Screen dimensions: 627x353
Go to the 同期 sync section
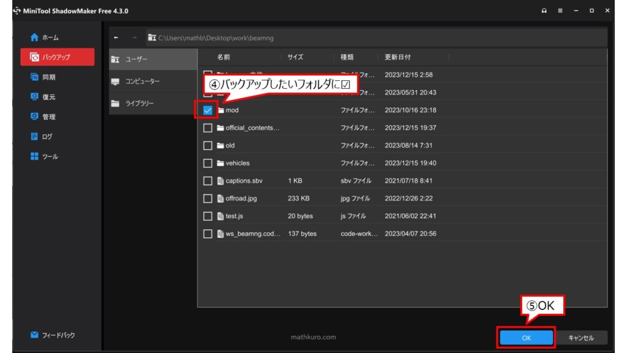pyautogui.click(x=43, y=77)
